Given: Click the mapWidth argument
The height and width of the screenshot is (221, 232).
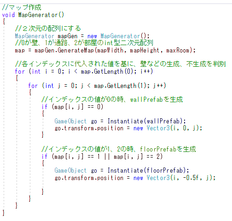Looking at the screenshot, I should pyautogui.click(x=110, y=50).
